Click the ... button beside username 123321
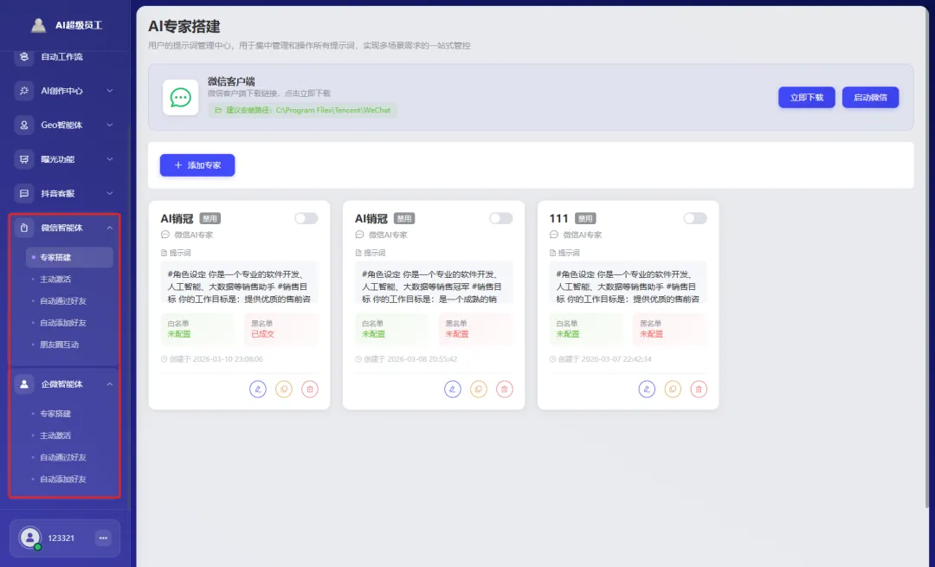Screen dimensions: 935x567 [x=103, y=538]
